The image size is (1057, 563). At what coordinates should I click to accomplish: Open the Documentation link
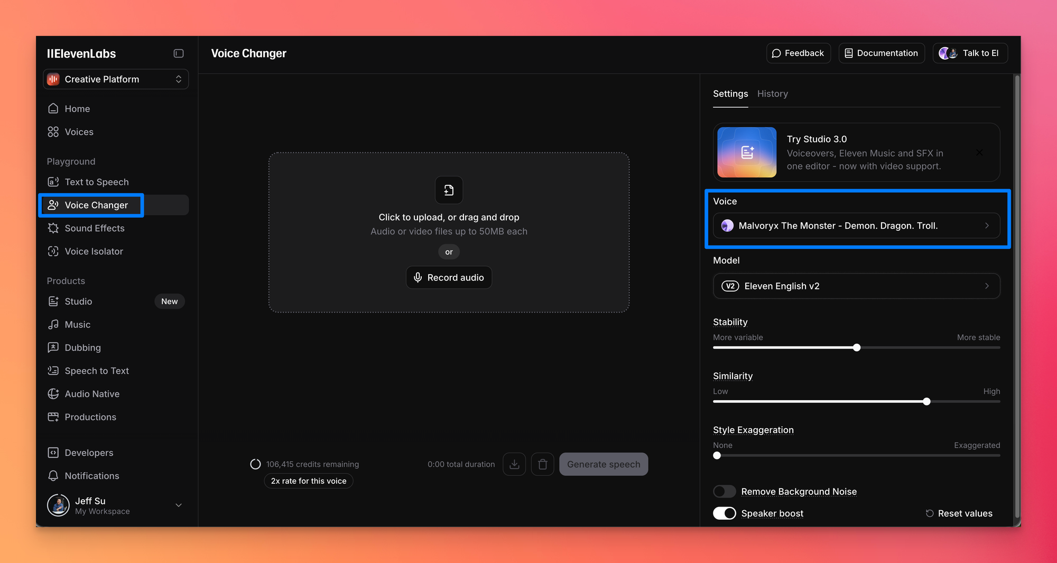click(882, 53)
